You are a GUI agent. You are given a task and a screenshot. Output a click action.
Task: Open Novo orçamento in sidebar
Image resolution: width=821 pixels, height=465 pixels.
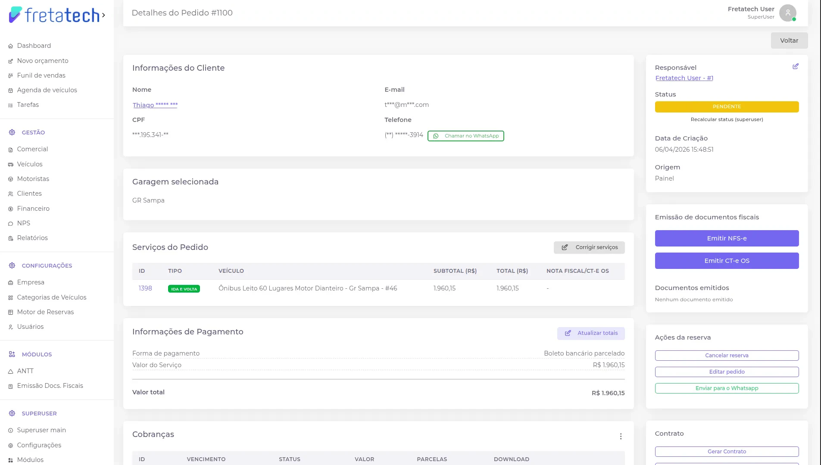coord(43,61)
